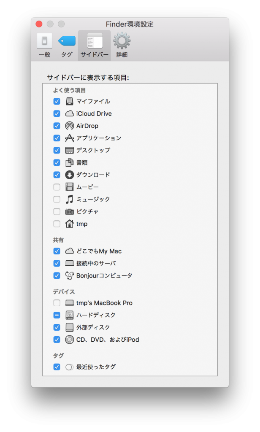Toggle the mixed-state ハードディスク checkbox

tap(57, 315)
